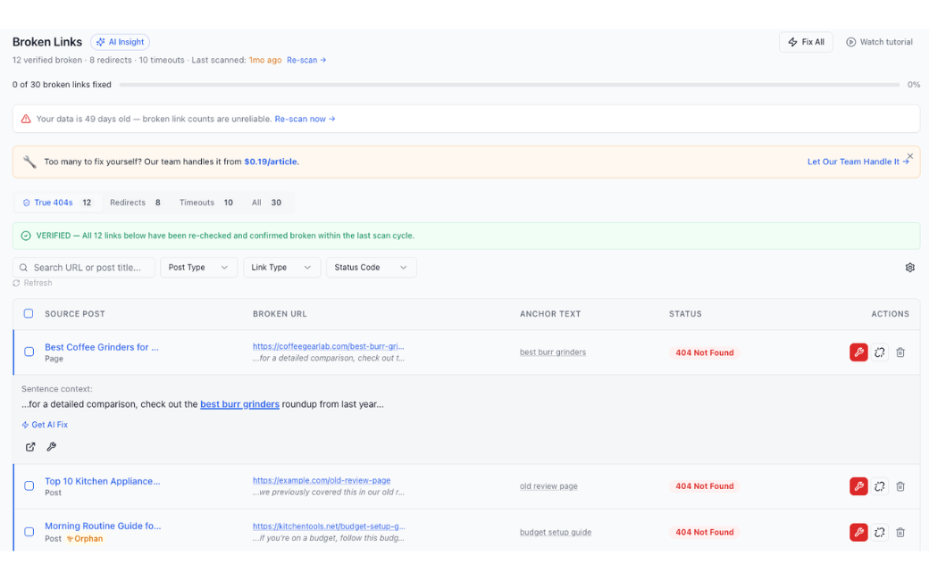The image size is (929, 580).
Task: Click the 404 Not Found badge for Top 10 Kitchen
Action: [705, 486]
